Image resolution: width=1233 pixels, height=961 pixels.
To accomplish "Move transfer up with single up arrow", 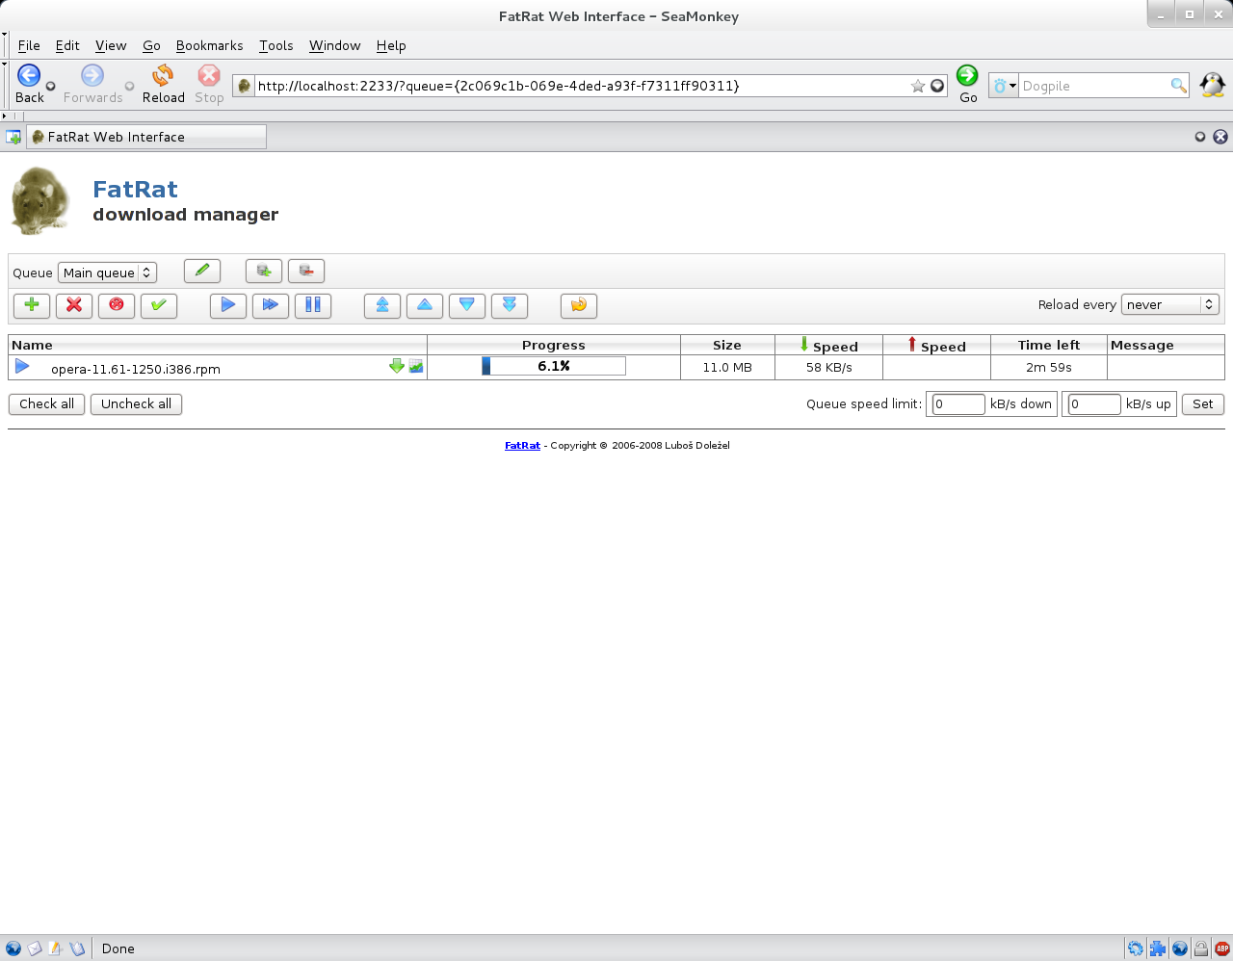I will (425, 305).
